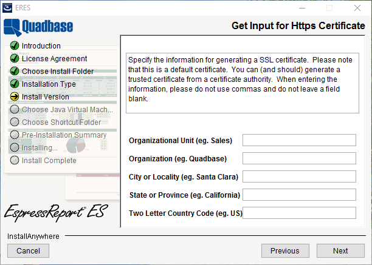Click the gray circle beside Pre-Installation Summary

15,135
